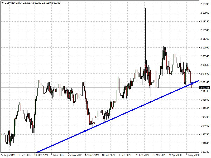211x158 pixels.
Task: Click the 3 Feb 2020 date label
Action: pos(125,155)
